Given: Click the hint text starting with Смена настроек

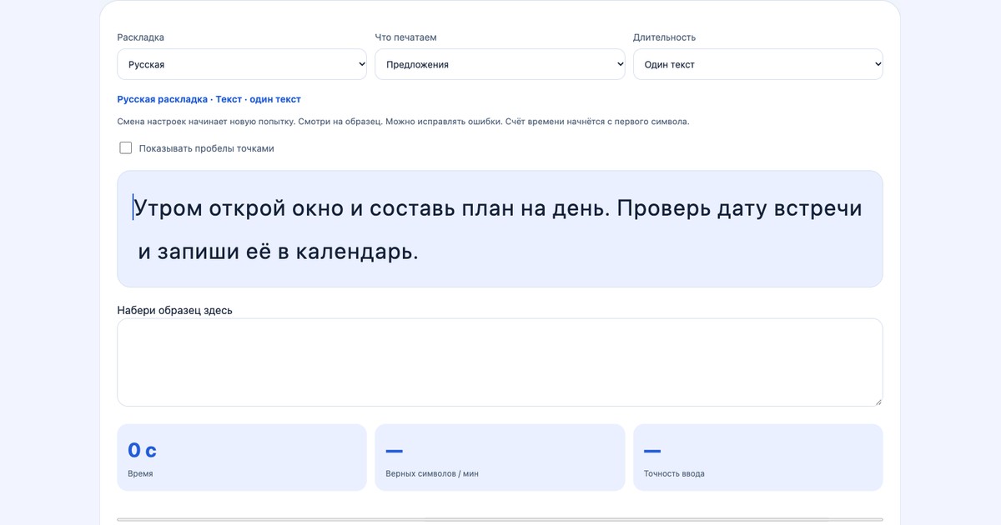Looking at the screenshot, I should click(403, 122).
